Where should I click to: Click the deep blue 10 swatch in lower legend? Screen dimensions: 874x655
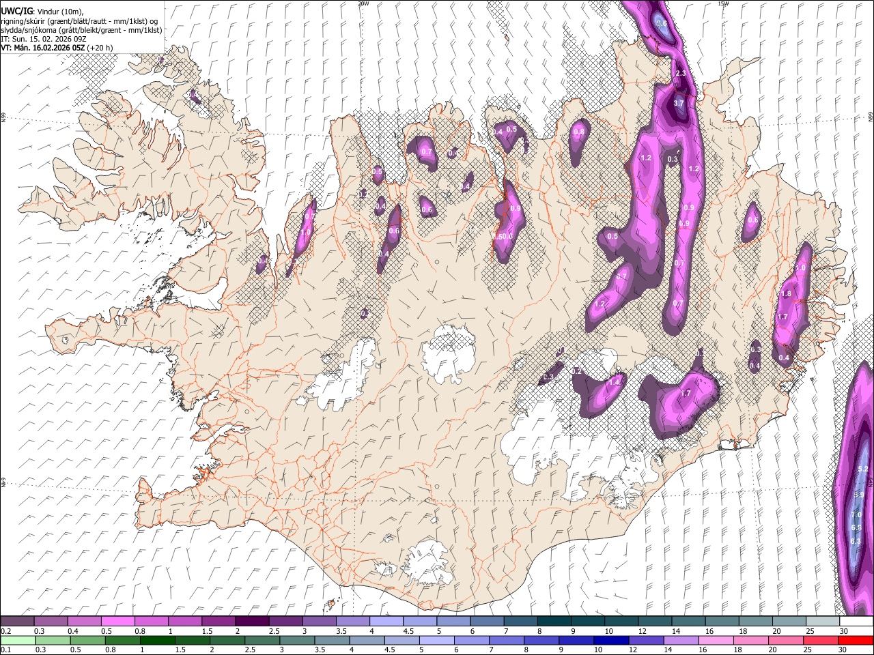point(611,640)
